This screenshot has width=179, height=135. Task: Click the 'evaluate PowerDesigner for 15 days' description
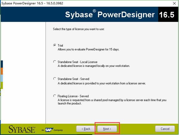pos(89,50)
